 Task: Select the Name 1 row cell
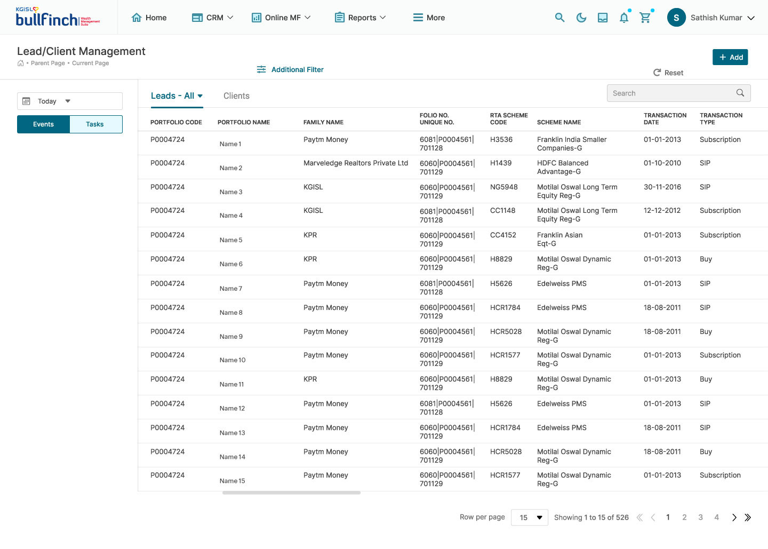(230, 144)
